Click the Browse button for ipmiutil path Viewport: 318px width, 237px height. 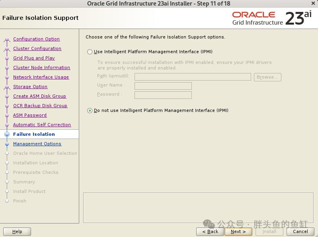(x=267, y=77)
